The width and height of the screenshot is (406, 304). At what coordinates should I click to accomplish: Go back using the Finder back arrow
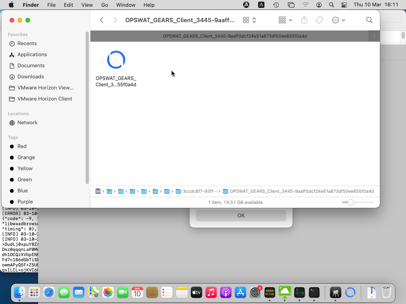tap(101, 20)
